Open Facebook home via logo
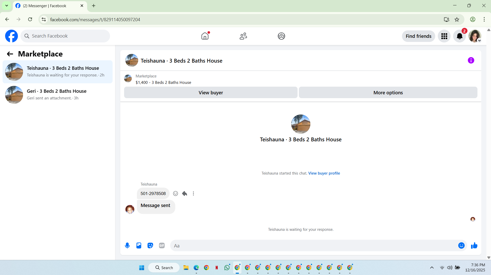 tap(12, 36)
